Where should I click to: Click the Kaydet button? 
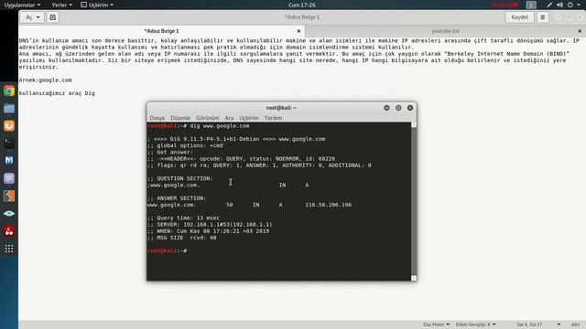(x=519, y=17)
